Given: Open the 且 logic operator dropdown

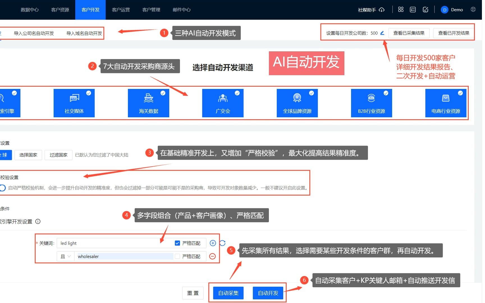Looking at the screenshot, I should click(x=65, y=256).
